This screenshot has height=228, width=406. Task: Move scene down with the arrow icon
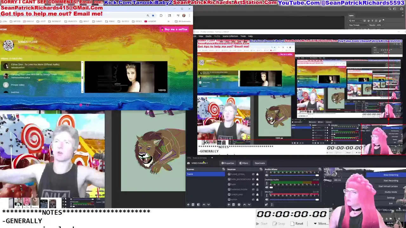click(x=209, y=205)
